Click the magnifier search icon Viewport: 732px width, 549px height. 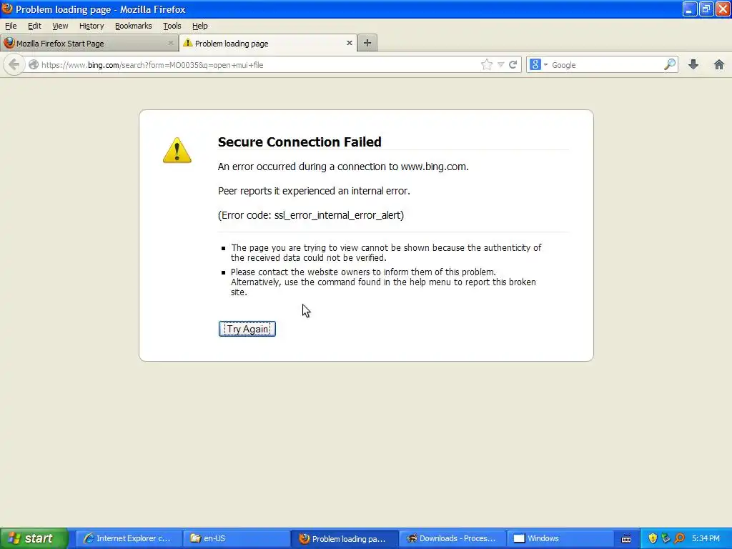pyautogui.click(x=670, y=64)
